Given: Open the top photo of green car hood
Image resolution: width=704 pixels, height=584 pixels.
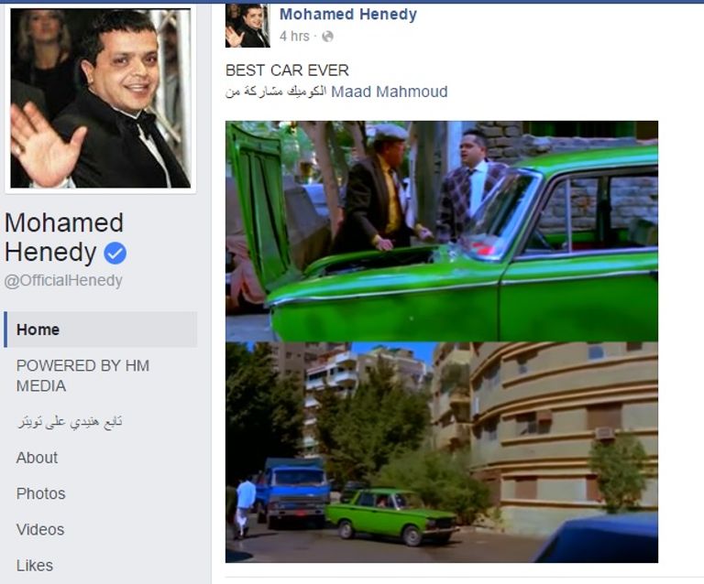Looking at the screenshot, I should [442, 231].
